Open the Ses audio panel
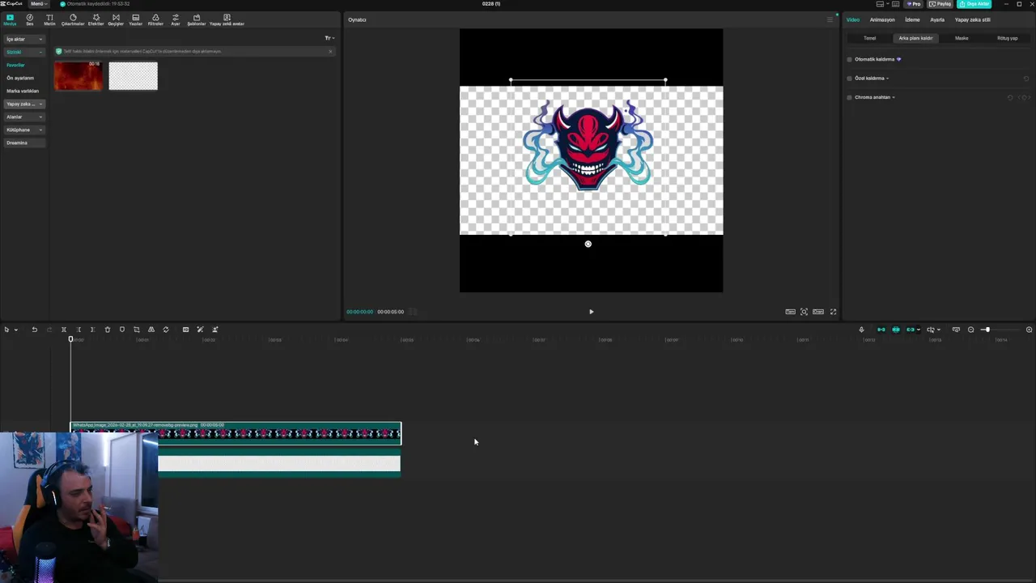The height and width of the screenshot is (583, 1036). pyautogui.click(x=30, y=19)
